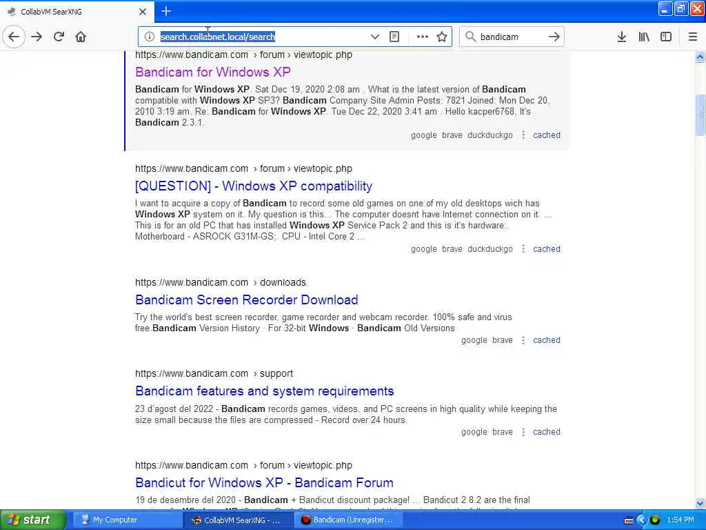Open more options dots for Screen Recorder Download
706x530 pixels.
(523, 340)
